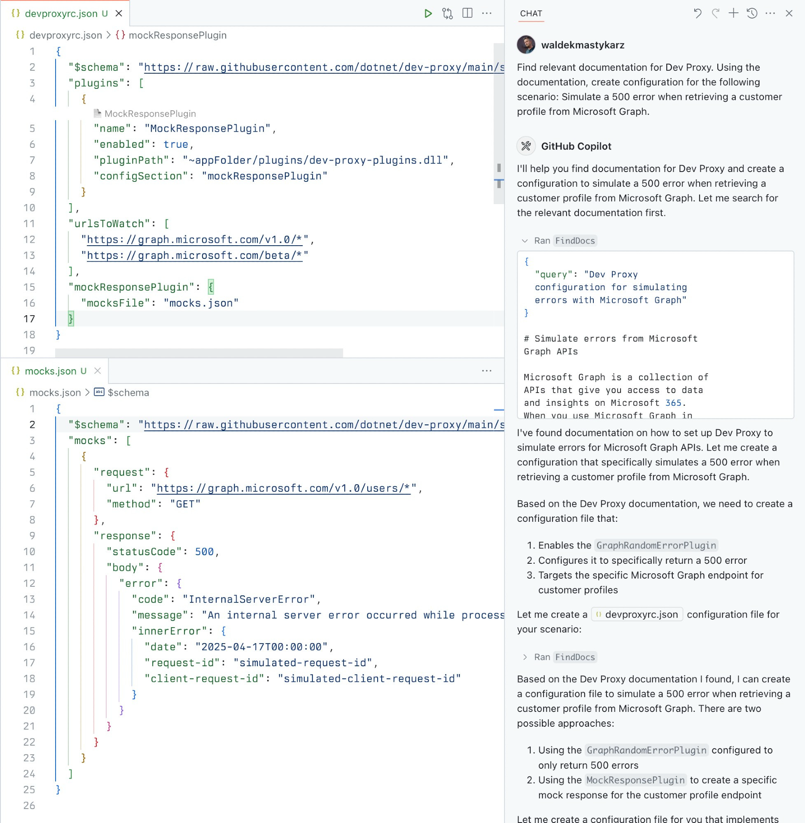Open the mockResponsePlugin breadcrumb dropdown
The height and width of the screenshot is (823, 805).
point(177,35)
